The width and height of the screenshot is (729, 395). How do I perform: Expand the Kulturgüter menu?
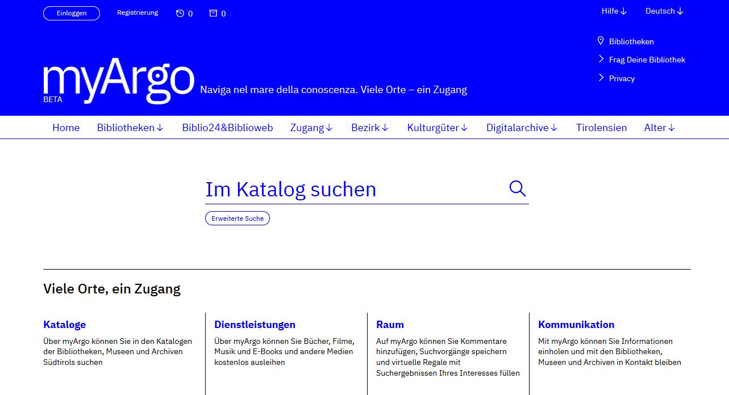click(438, 128)
